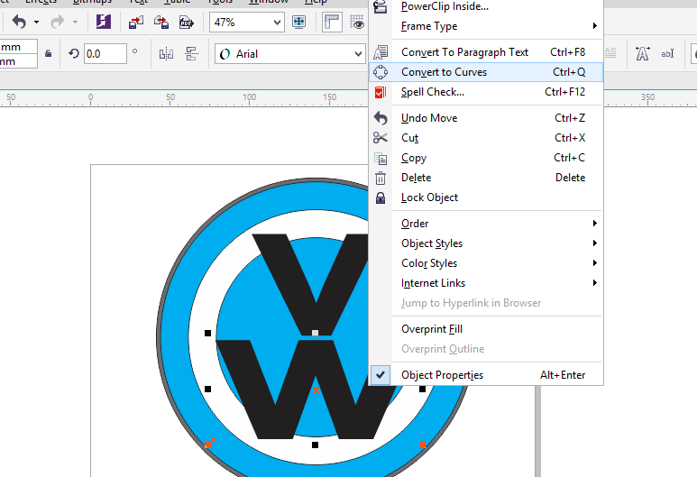
Task: Toggle show rulers button
Action: tap(332, 23)
